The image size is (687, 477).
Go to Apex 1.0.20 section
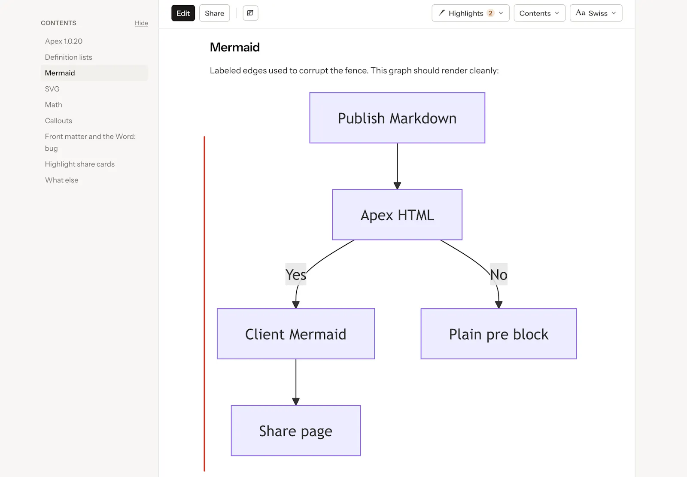(64, 41)
